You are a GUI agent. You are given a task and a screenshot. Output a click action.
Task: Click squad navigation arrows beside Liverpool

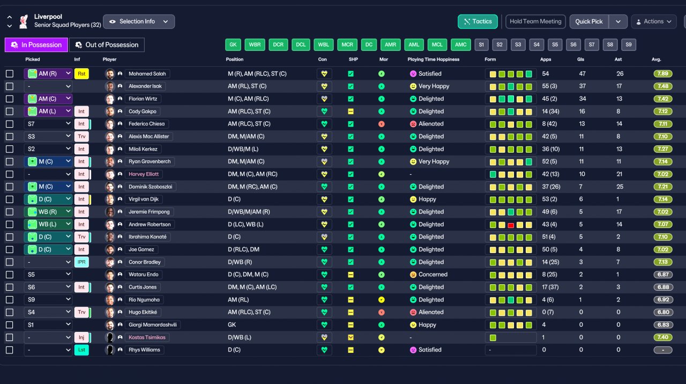[x=10, y=21]
